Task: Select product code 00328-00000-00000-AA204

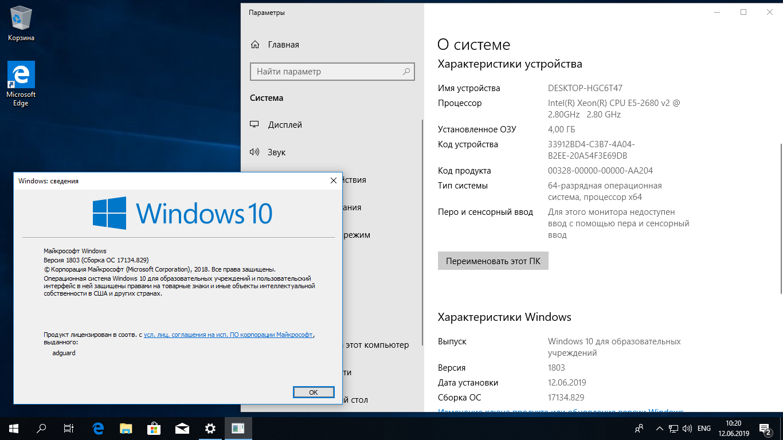Action: (x=600, y=171)
